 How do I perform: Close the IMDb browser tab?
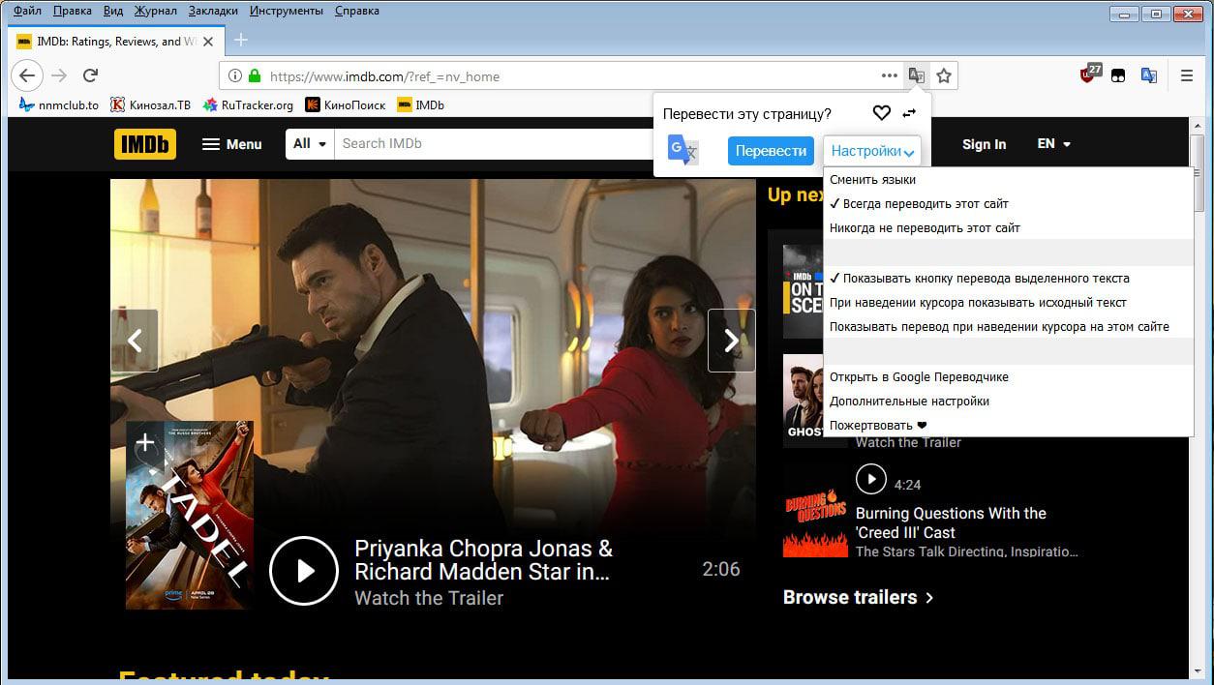pyautogui.click(x=208, y=42)
